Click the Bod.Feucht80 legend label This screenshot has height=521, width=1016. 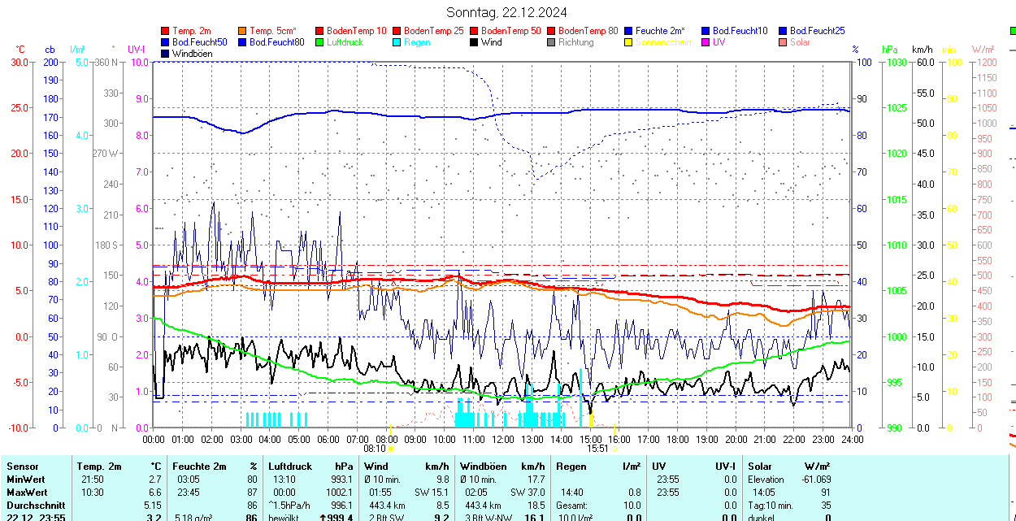pos(276,42)
